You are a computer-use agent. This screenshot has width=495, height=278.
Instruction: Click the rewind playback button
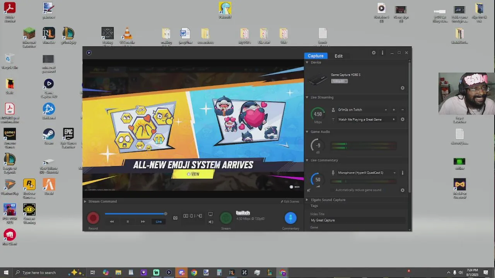coord(112,222)
